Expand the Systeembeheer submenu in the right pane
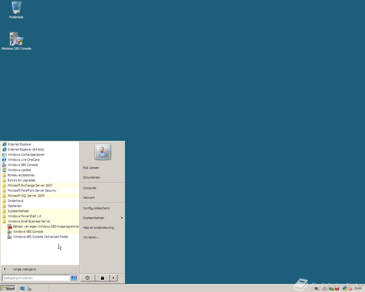Viewport: 365px width, 292px height. 103,218
